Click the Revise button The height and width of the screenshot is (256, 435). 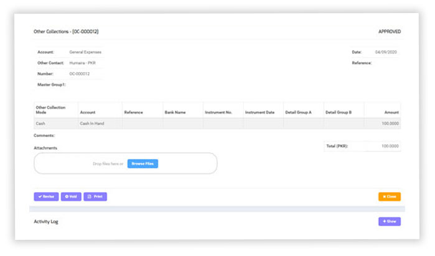46,196
